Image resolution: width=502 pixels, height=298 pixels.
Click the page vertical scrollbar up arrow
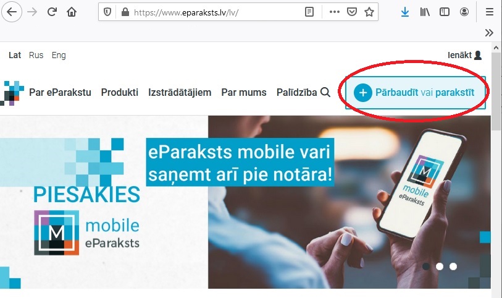tap(496, 48)
